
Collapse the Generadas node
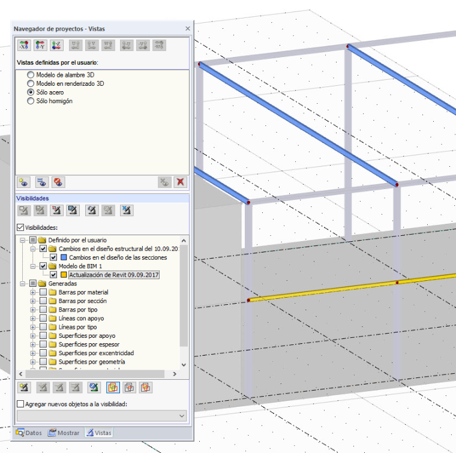click(x=22, y=284)
